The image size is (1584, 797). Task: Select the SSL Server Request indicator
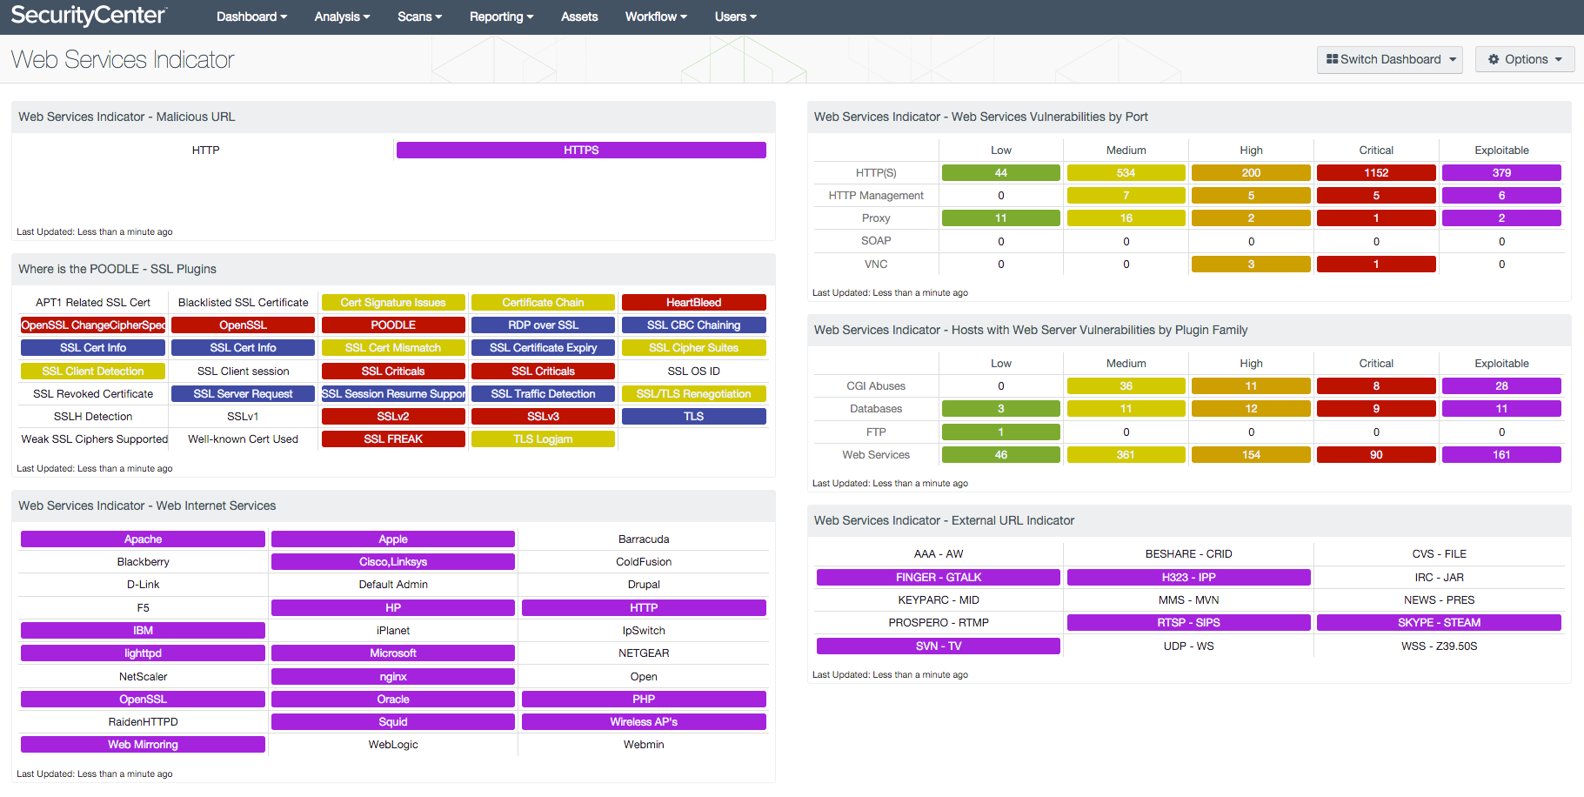pos(243,394)
